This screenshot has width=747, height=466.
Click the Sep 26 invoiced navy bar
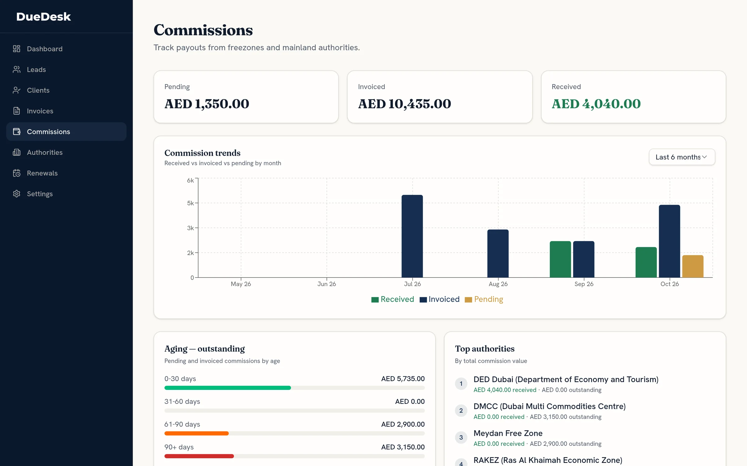(584, 259)
